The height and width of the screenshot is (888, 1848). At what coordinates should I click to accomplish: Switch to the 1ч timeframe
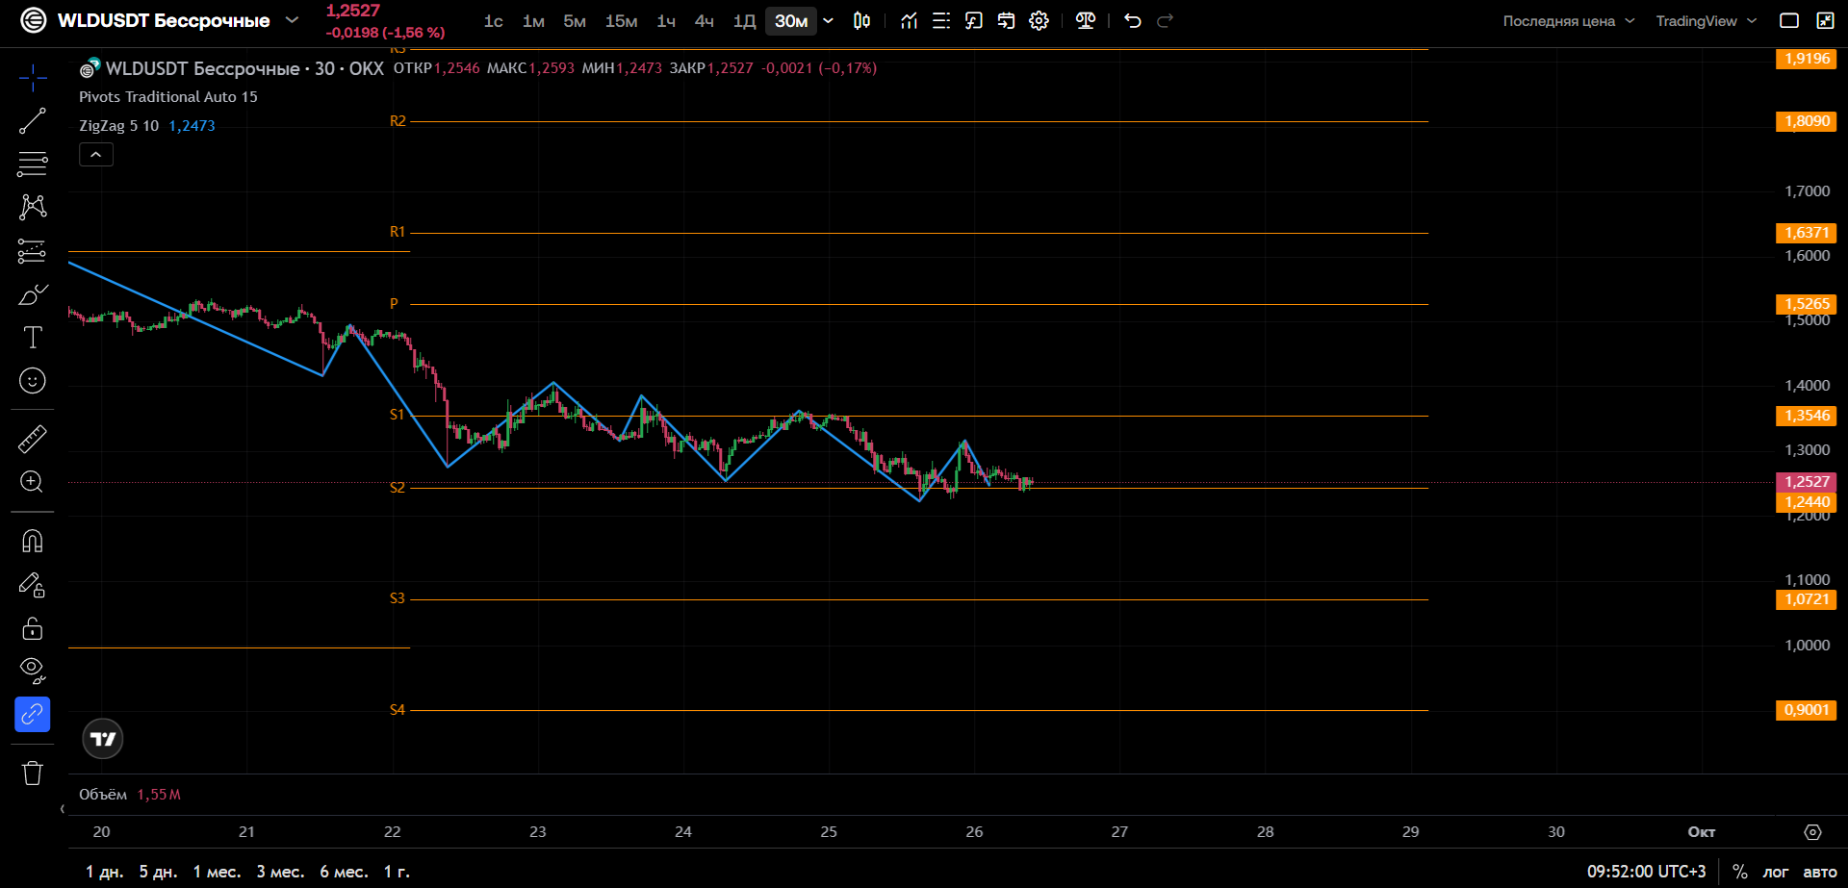pyautogui.click(x=666, y=21)
